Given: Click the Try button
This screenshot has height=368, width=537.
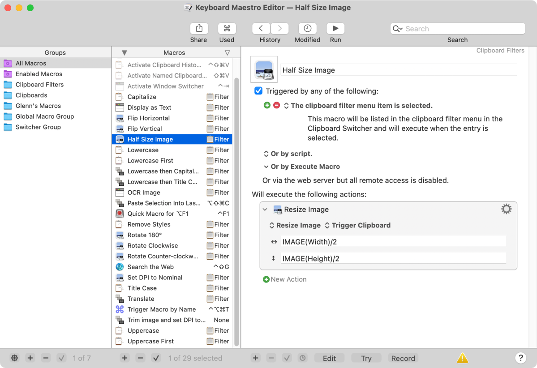Looking at the screenshot, I should (x=366, y=358).
